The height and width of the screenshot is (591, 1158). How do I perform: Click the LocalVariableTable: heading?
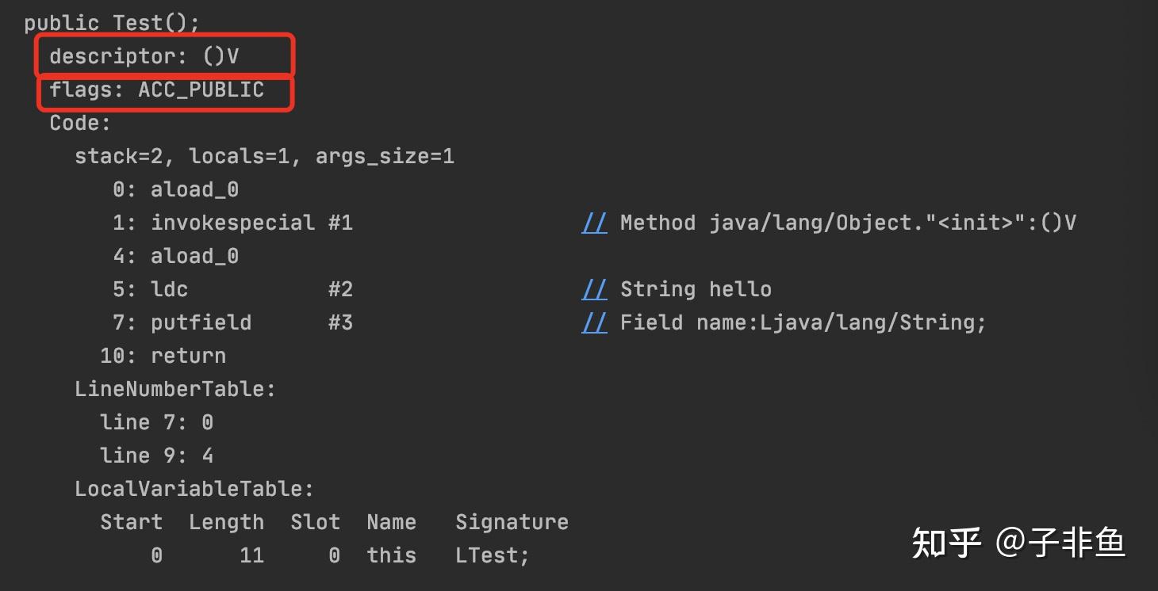coord(194,490)
